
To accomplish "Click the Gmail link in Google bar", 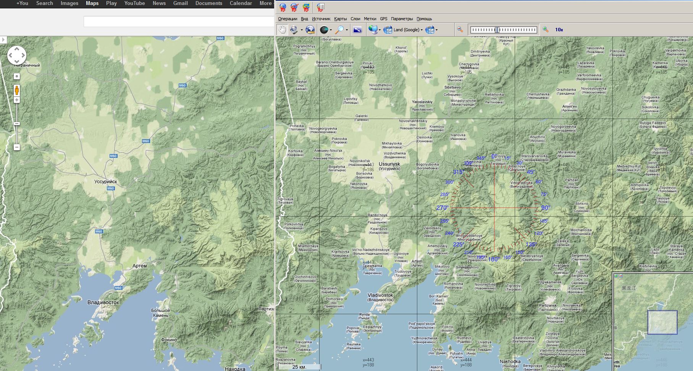I will (180, 3).
